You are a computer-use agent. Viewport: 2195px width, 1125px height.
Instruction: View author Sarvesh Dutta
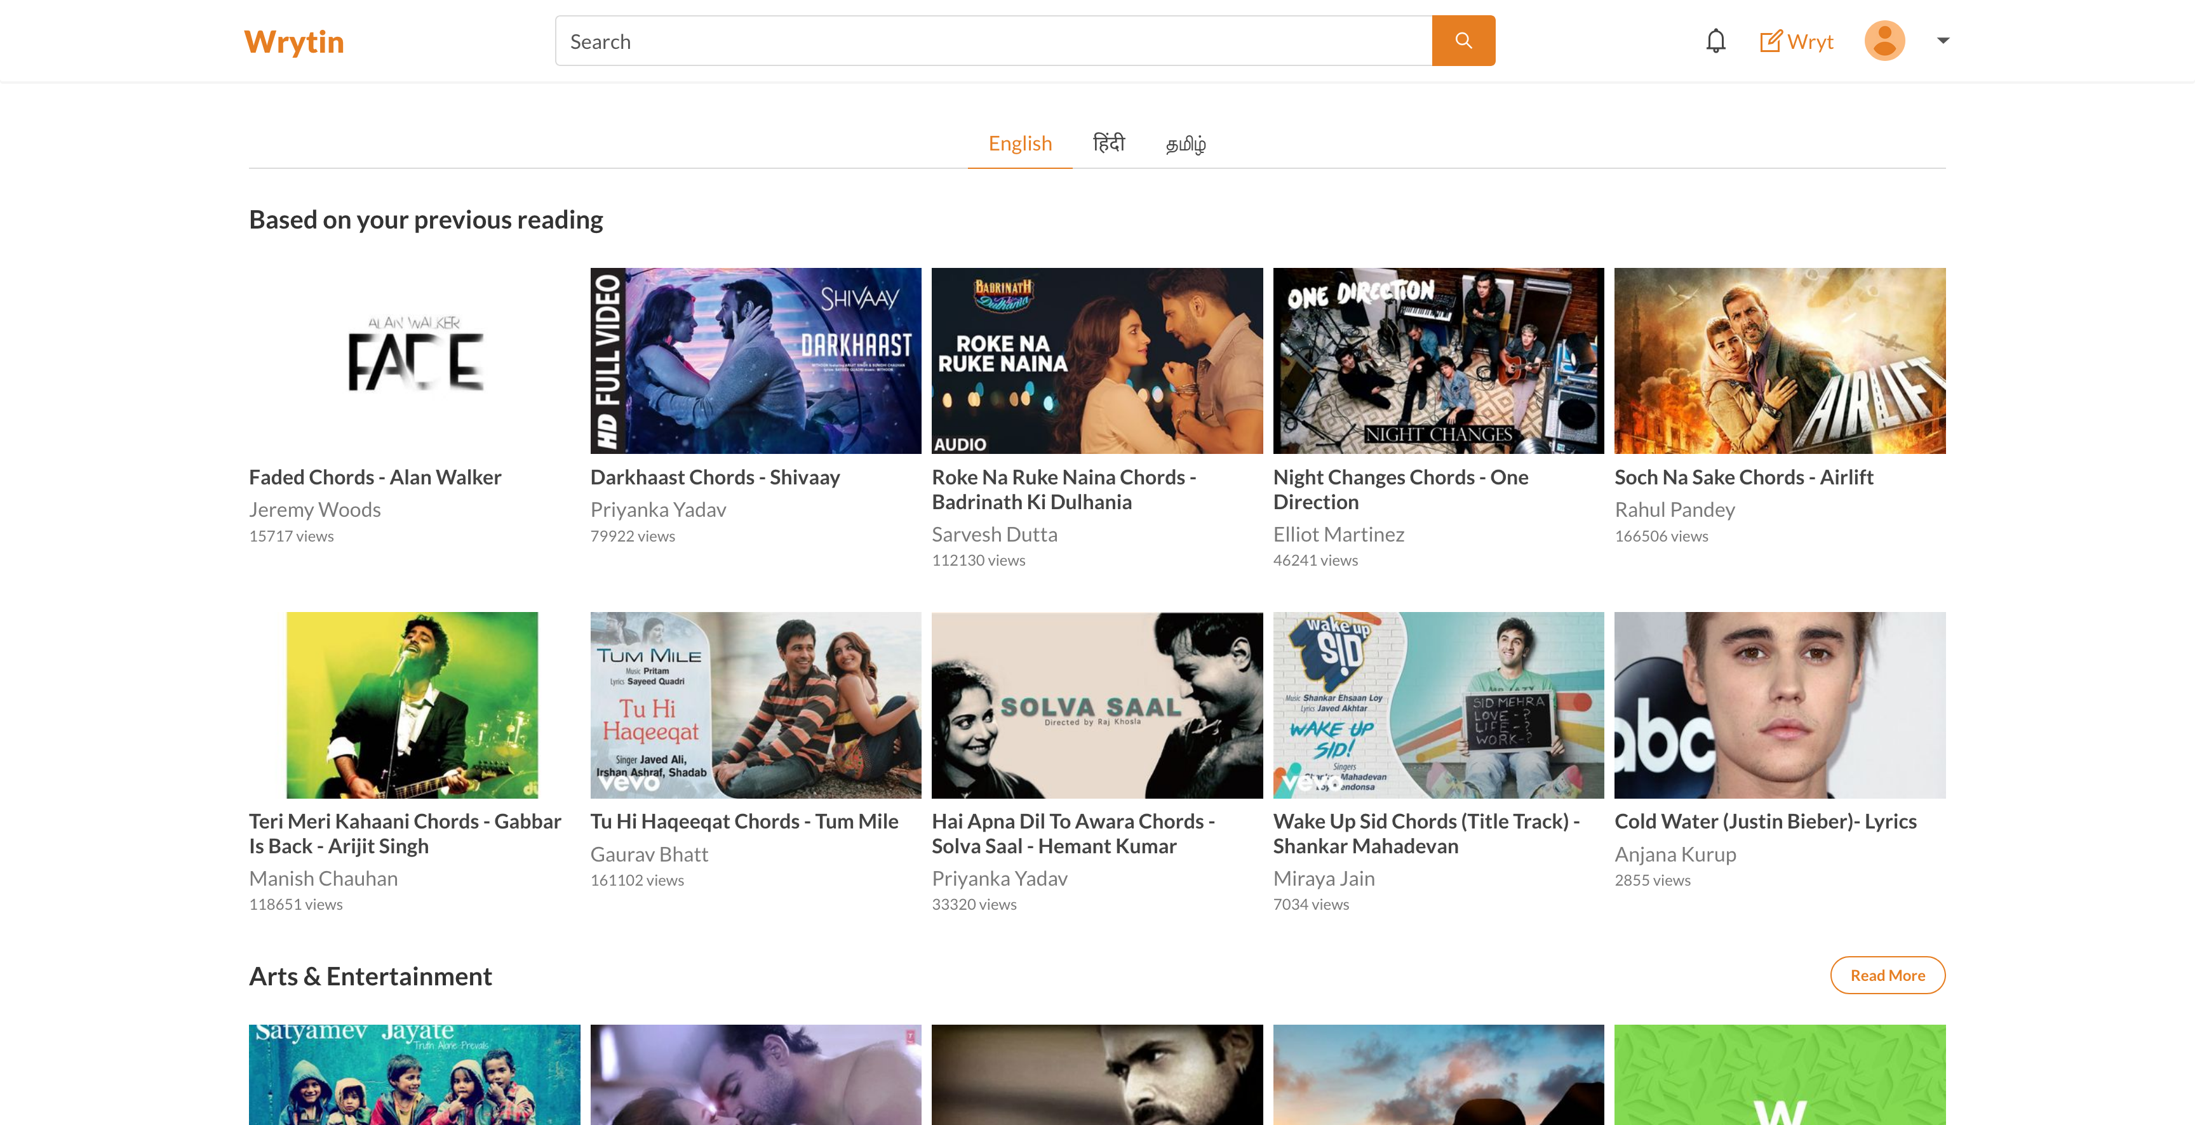995,534
